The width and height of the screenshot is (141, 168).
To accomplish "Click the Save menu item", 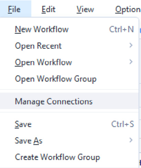I will click(69, 124).
